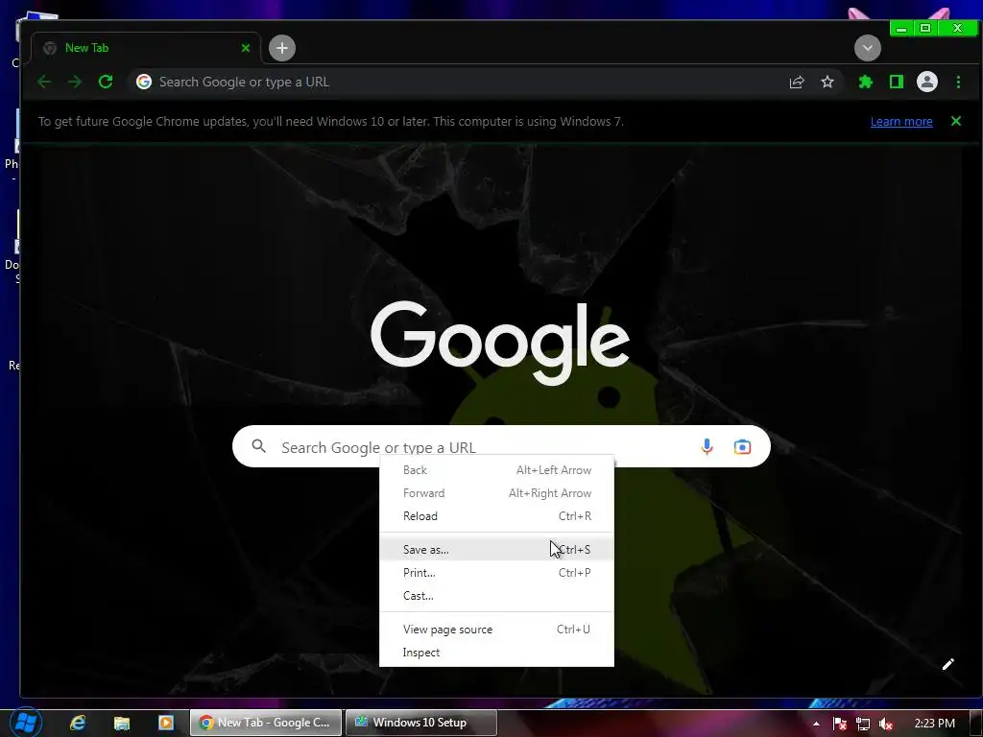Image resolution: width=983 pixels, height=737 pixels.
Task: Click the Google logo on the page
Action: 500,343
